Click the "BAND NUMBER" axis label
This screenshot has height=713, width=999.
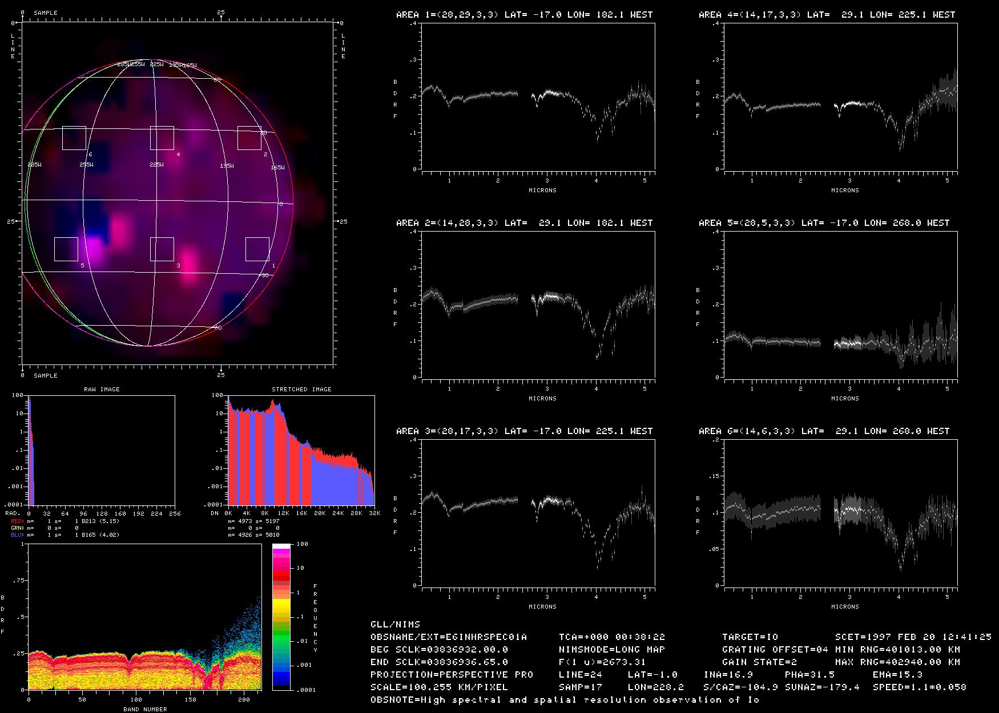(145, 710)
